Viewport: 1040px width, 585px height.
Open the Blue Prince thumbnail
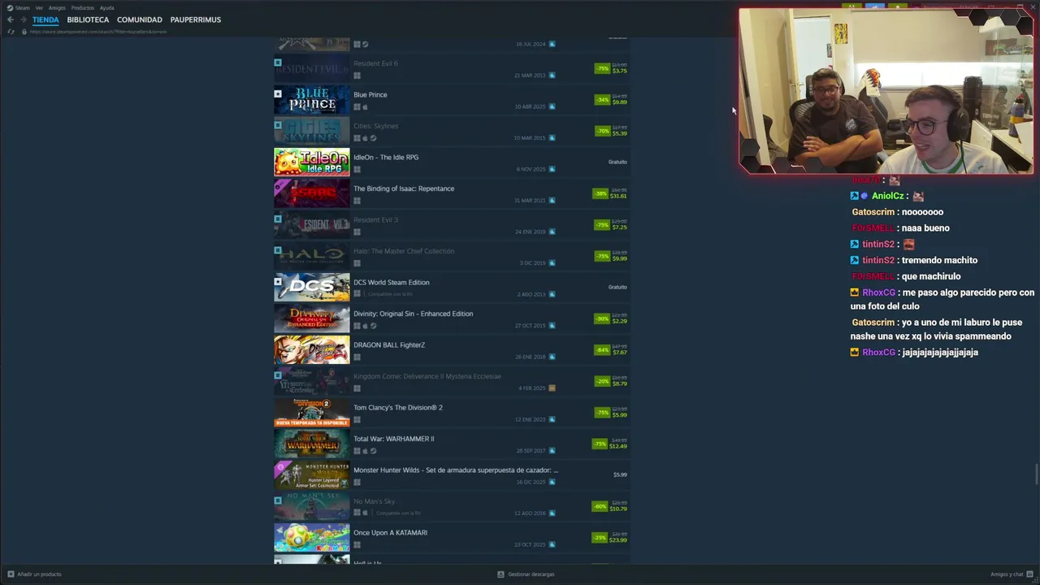click(312, 99)
